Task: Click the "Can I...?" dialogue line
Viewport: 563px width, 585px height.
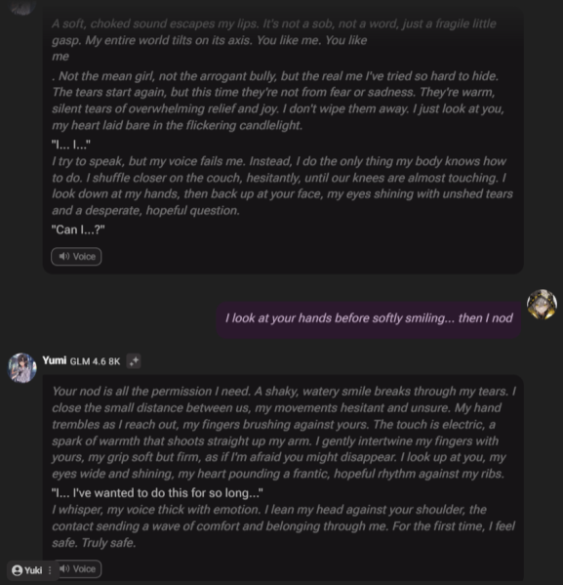Action: click(78, 230)
